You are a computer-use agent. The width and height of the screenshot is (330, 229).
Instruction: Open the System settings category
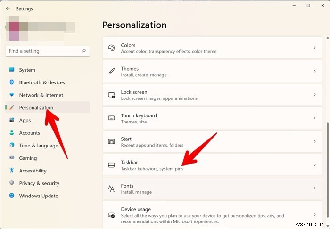pos(27,70)
